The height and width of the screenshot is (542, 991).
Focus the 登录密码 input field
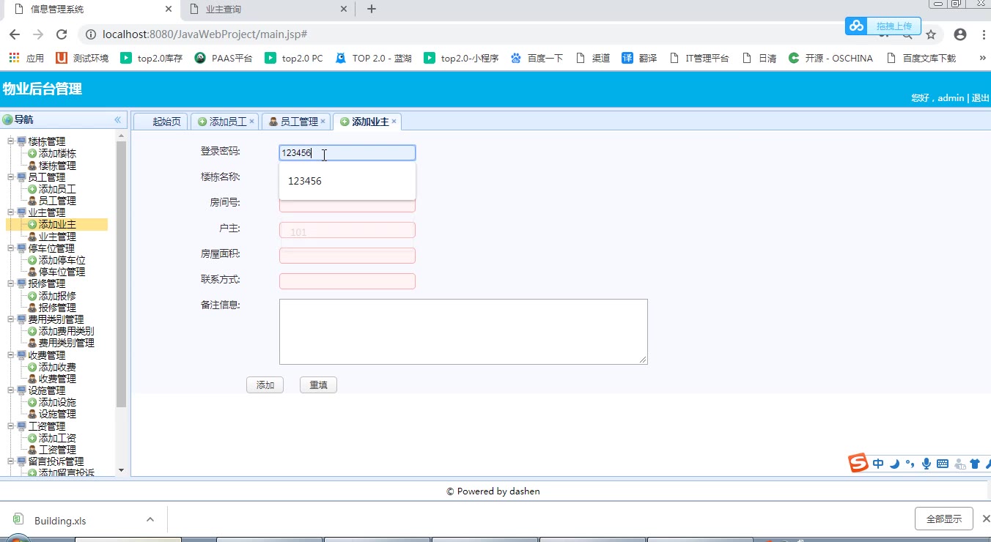click(347, 153)
